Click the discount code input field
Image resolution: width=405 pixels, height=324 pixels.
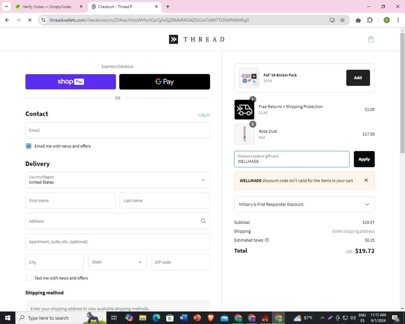pyautogui.click(x=292, y=159)
